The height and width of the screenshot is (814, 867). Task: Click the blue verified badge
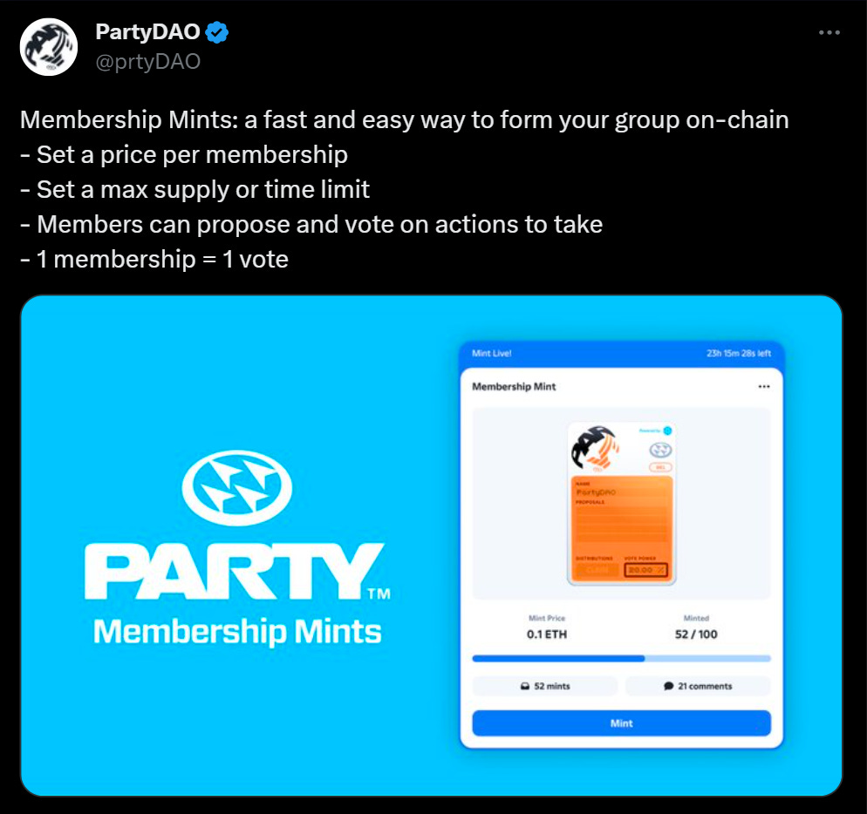pos(217,34)
